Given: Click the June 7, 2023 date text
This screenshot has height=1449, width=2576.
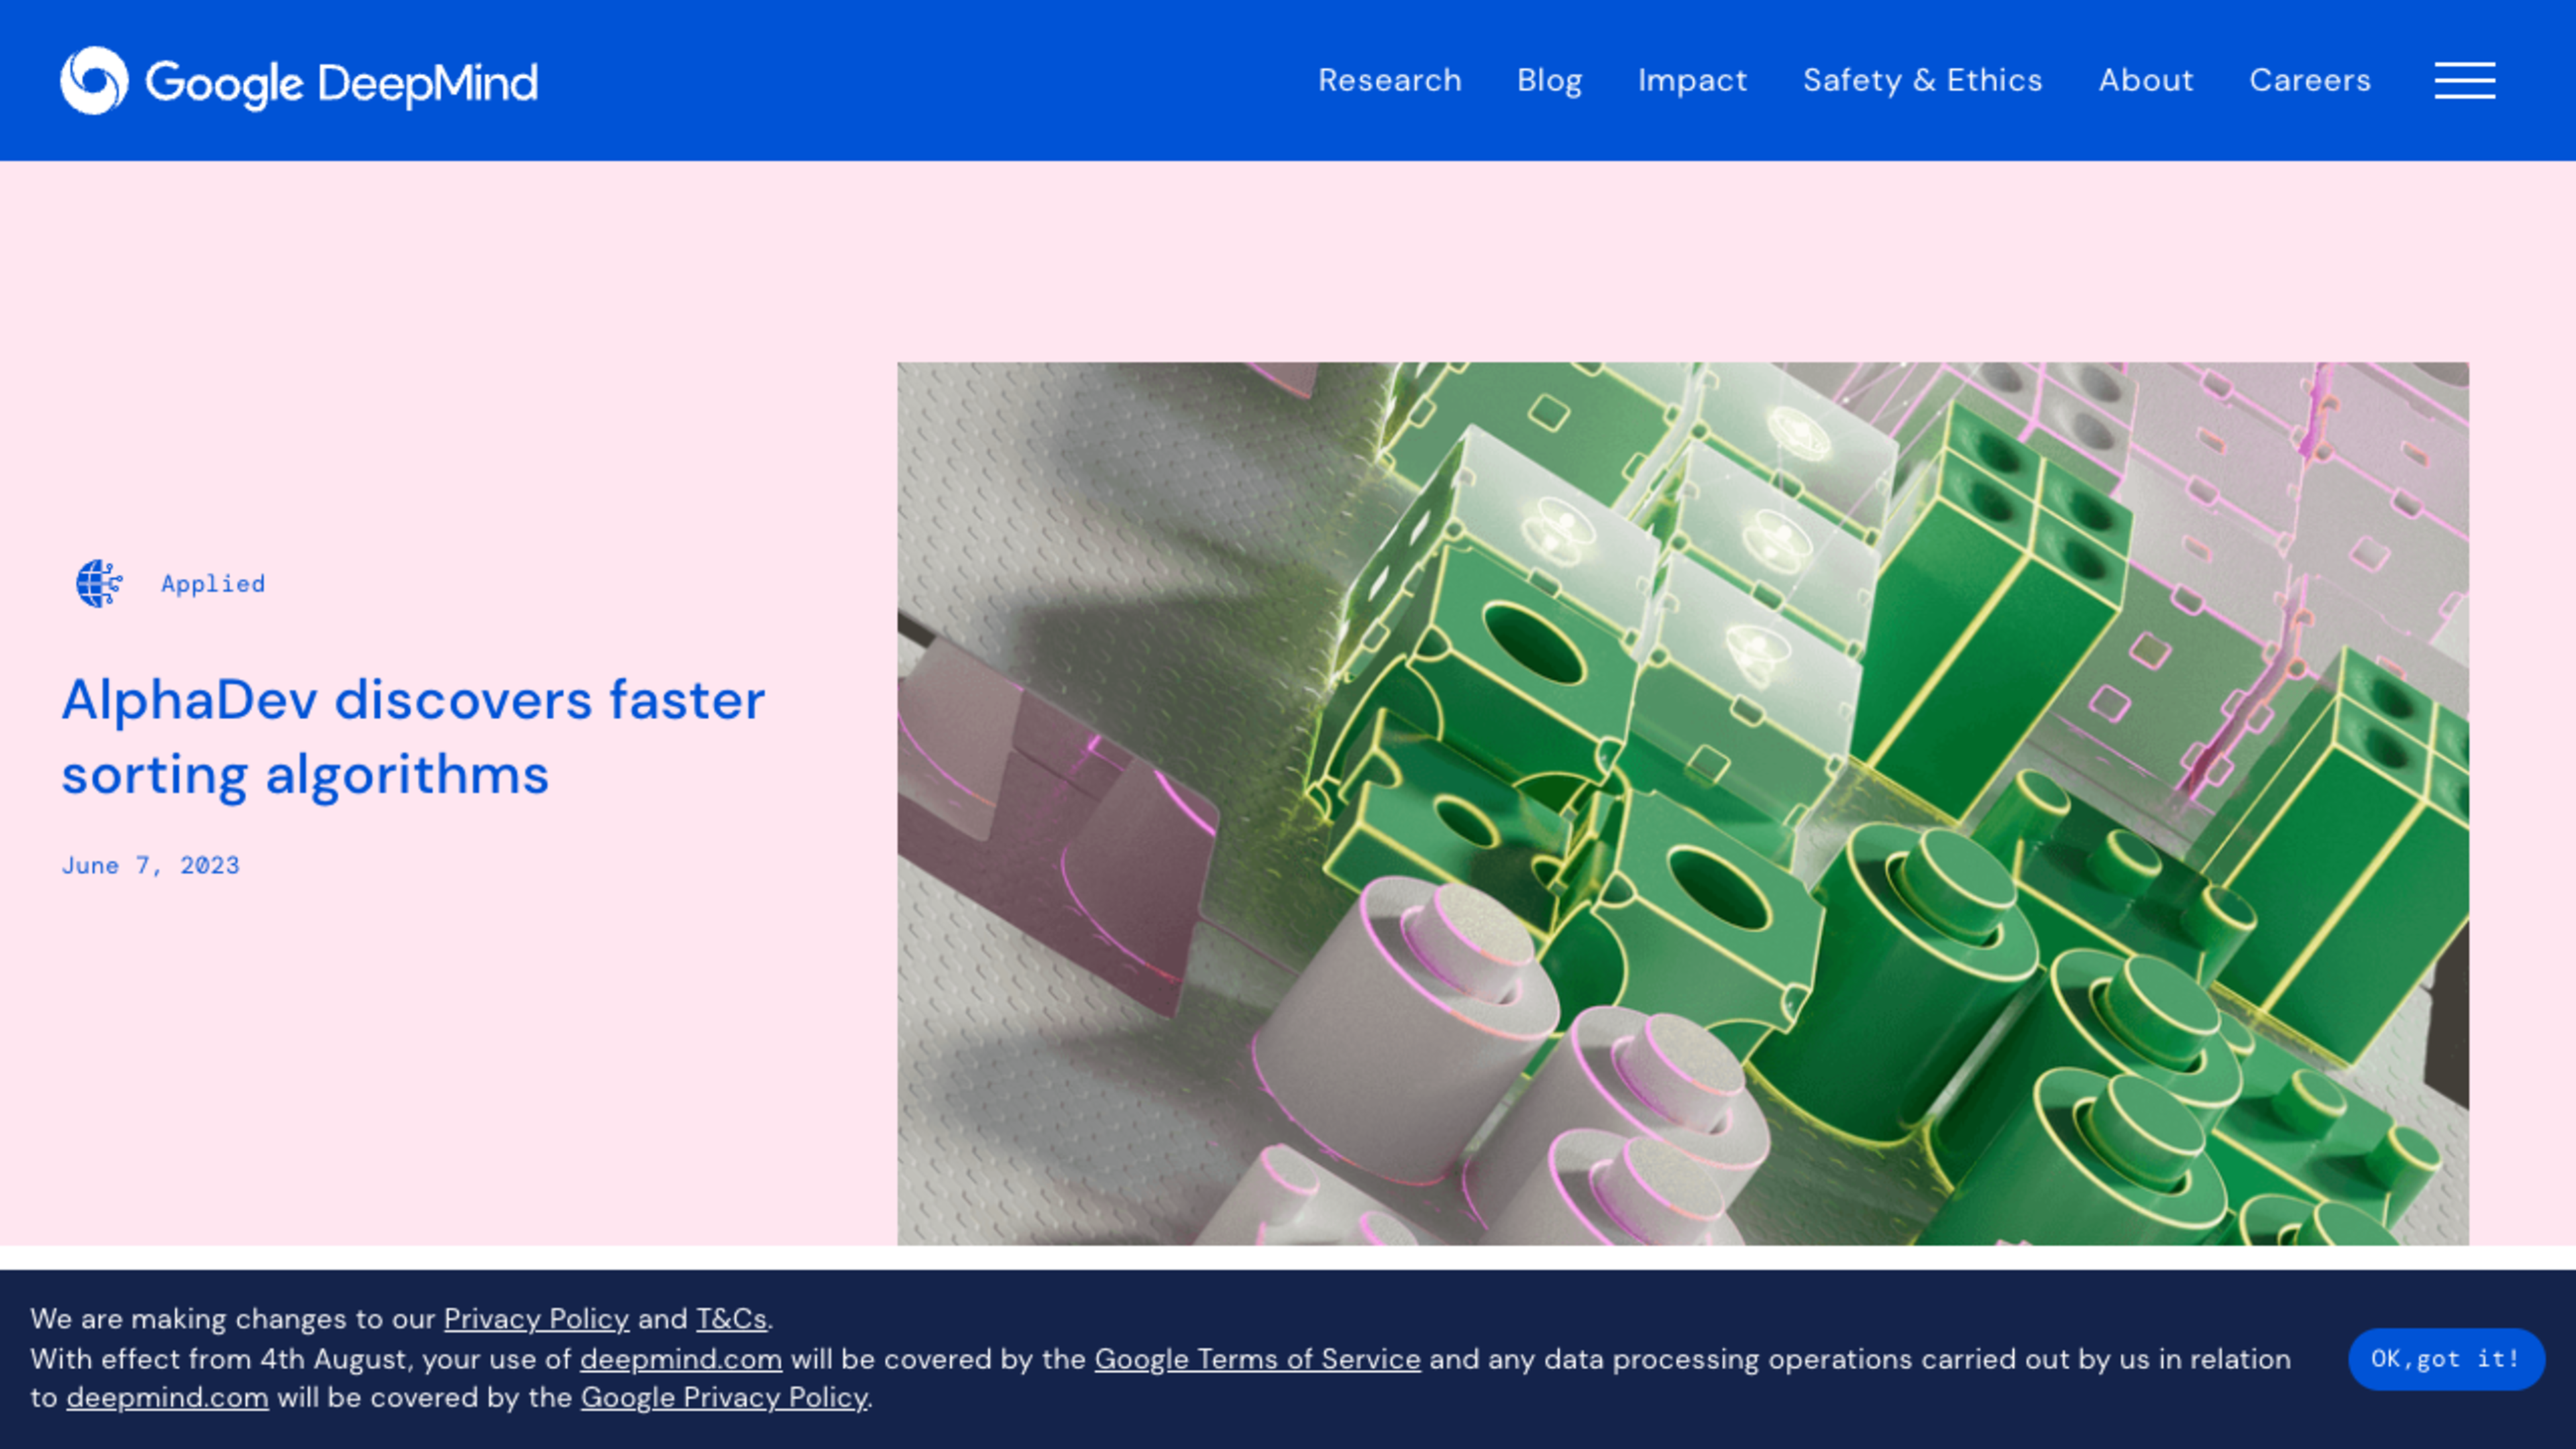Looking at the screenshot, I should [151, 865].
